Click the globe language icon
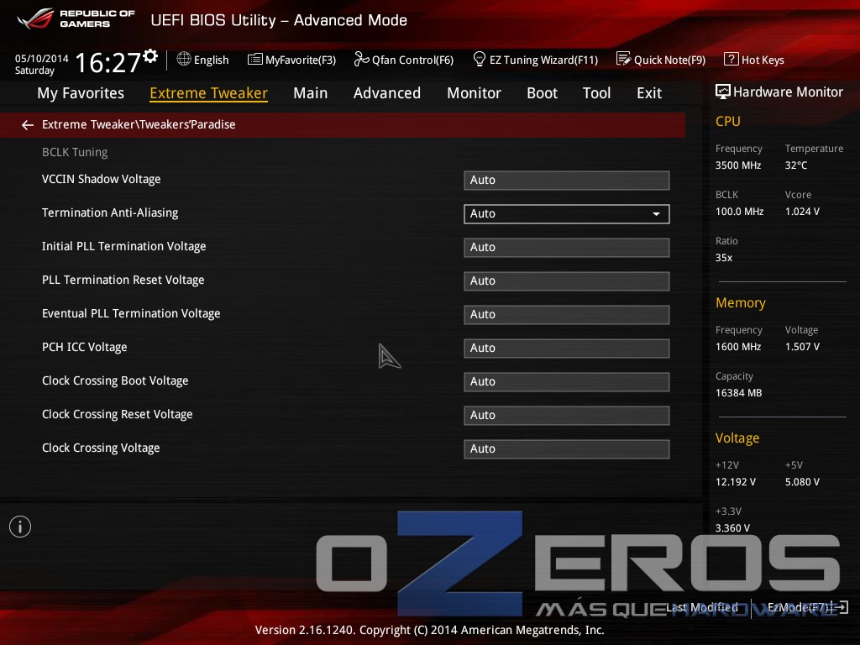The width and height of the screenshot is (860, 645). click(x=184, y=60)
